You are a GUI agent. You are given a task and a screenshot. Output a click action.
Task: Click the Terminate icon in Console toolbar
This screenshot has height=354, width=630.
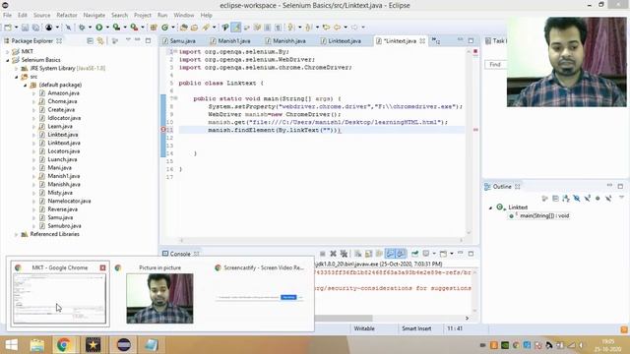[x=322, y=254]
